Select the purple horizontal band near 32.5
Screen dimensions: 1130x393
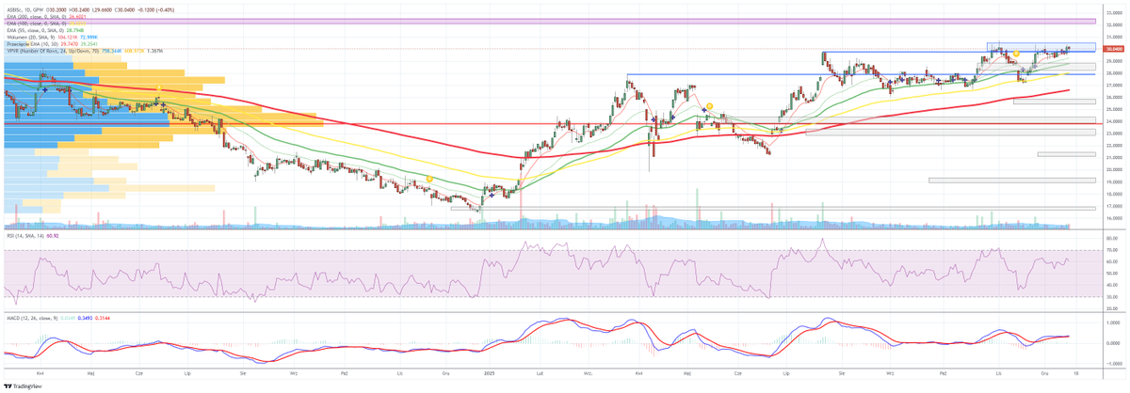coord(551,20)
